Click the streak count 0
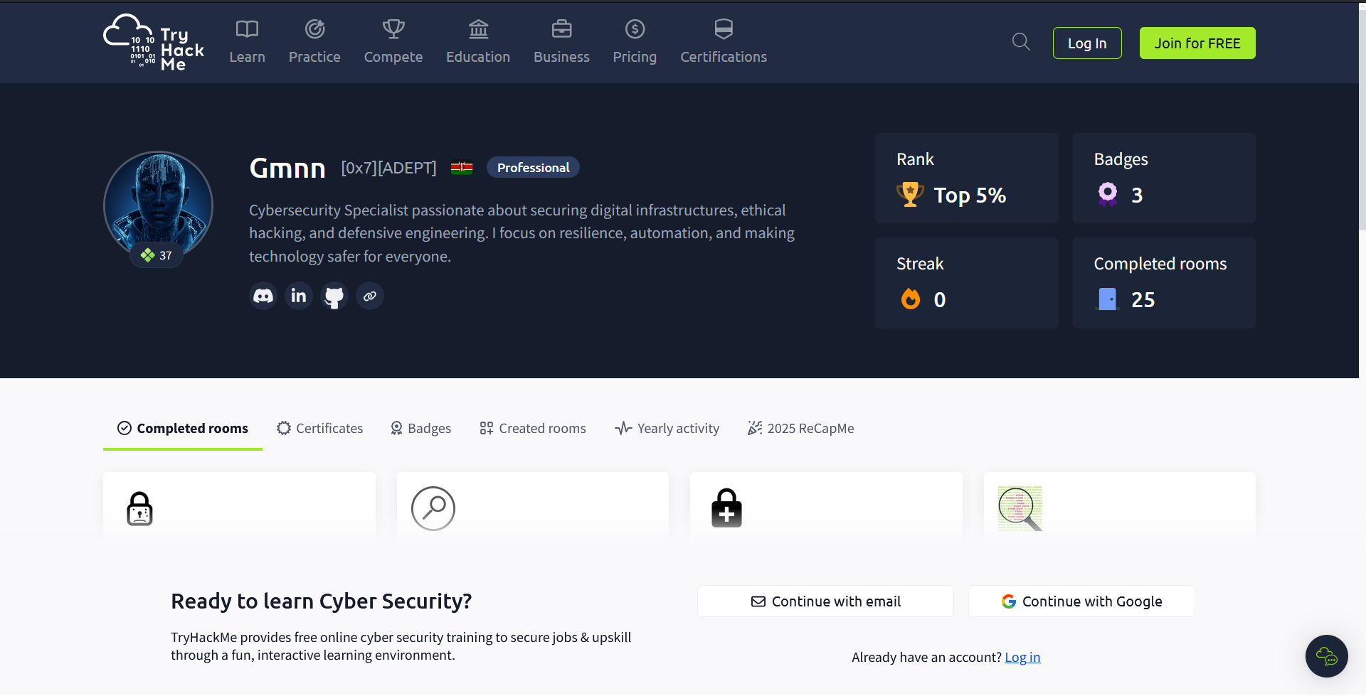1366x696 pixels. coord(940,299)
